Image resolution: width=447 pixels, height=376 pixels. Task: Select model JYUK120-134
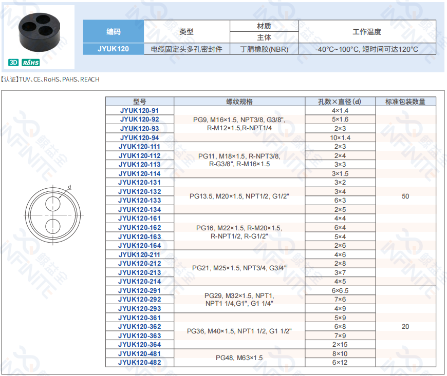139,209
